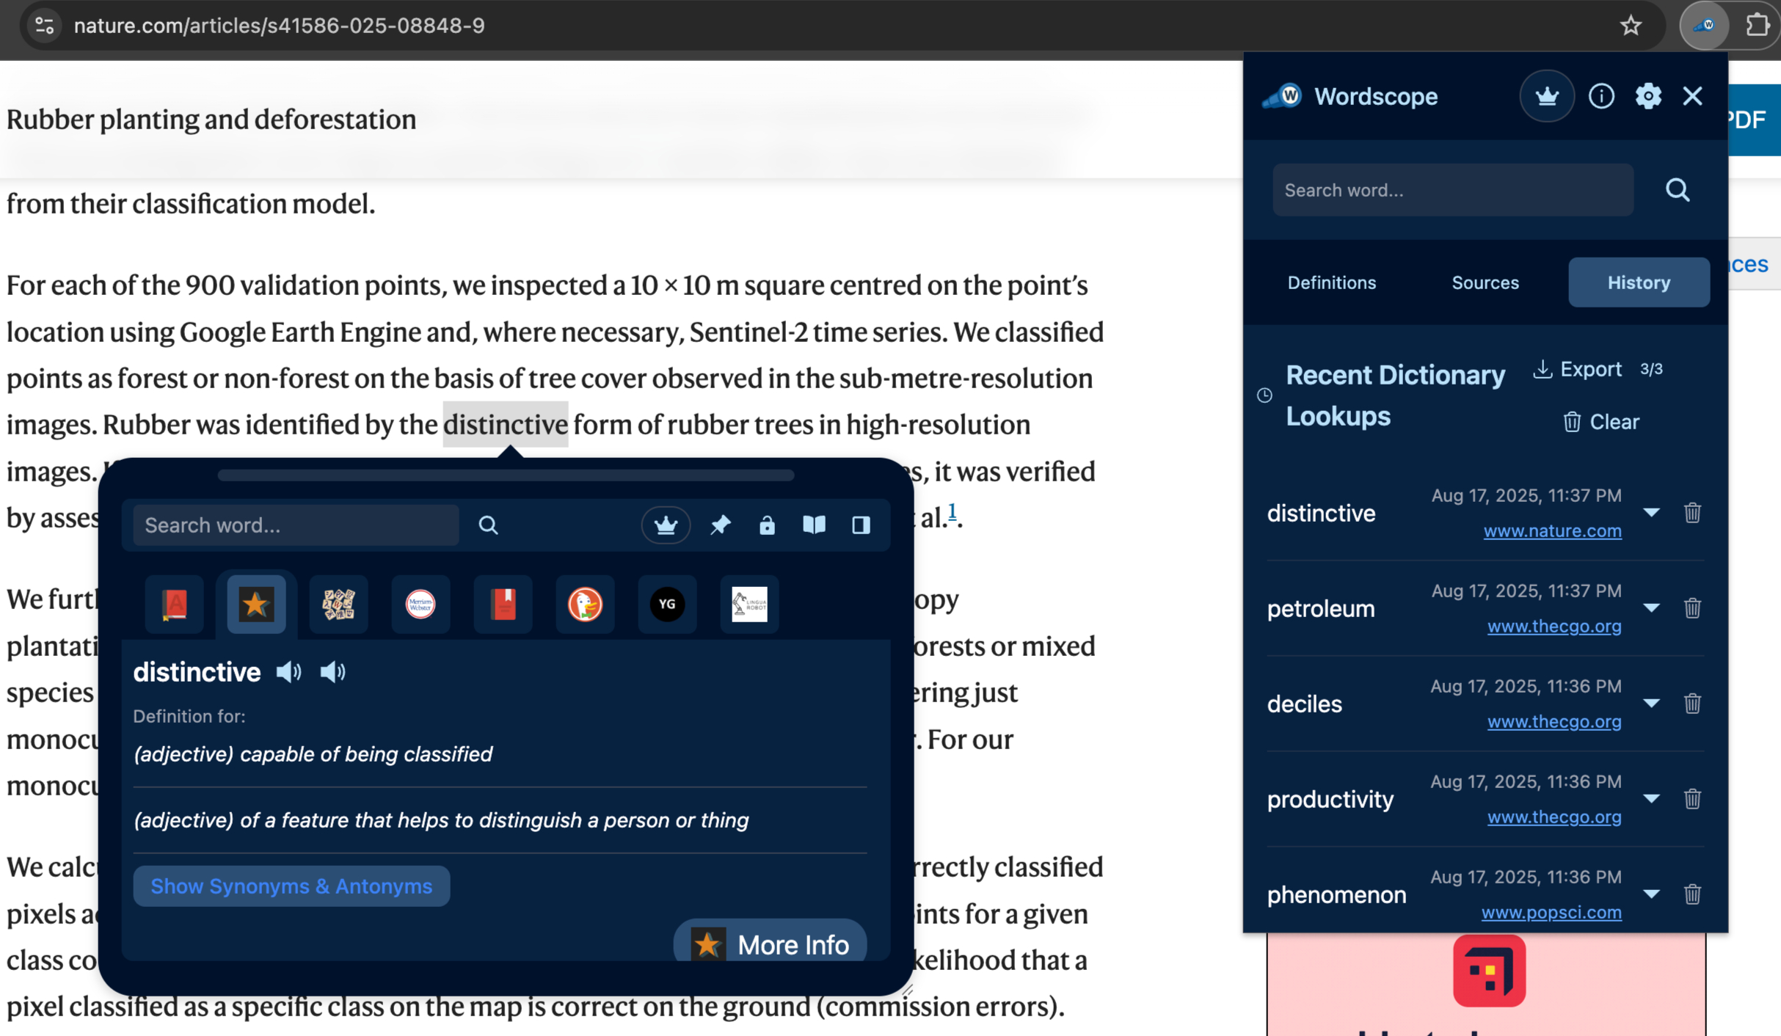Expand the phenomenon lookup details

point(1652,894)
